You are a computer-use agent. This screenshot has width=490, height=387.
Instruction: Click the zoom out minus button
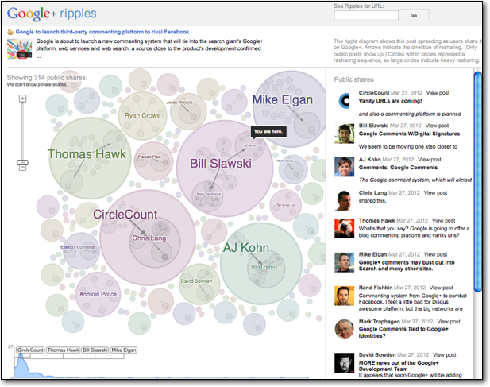22,166
